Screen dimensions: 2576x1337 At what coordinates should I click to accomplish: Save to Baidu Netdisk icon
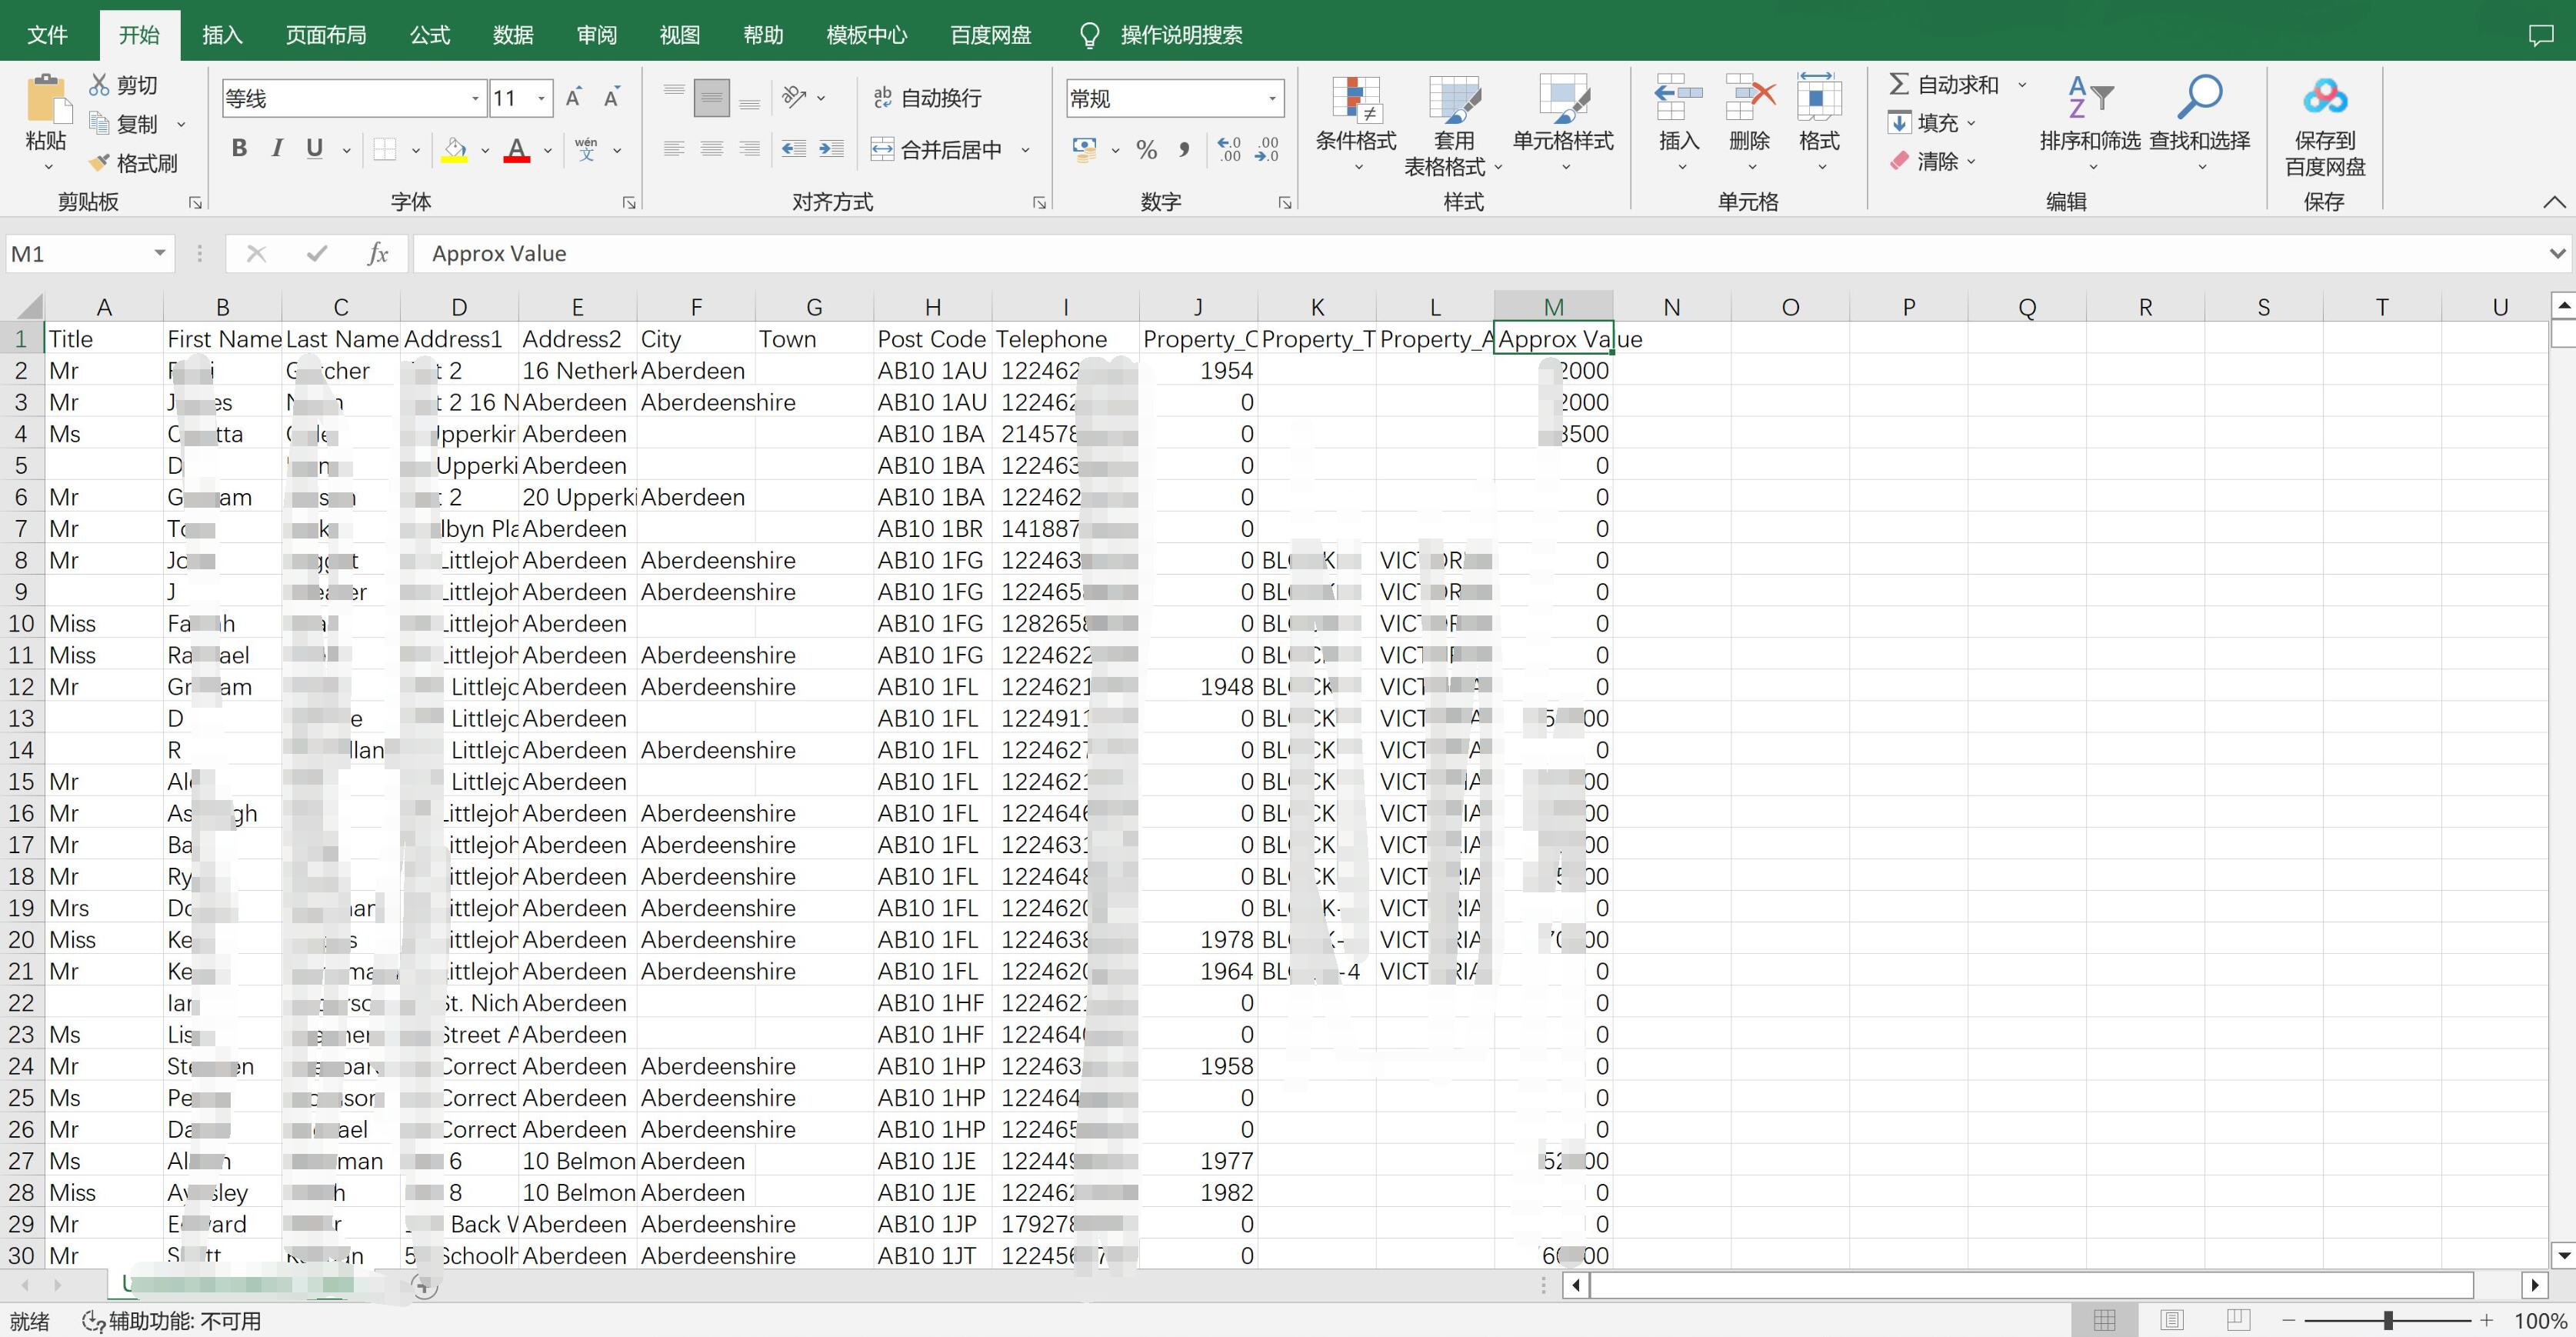click(2325, 97)
